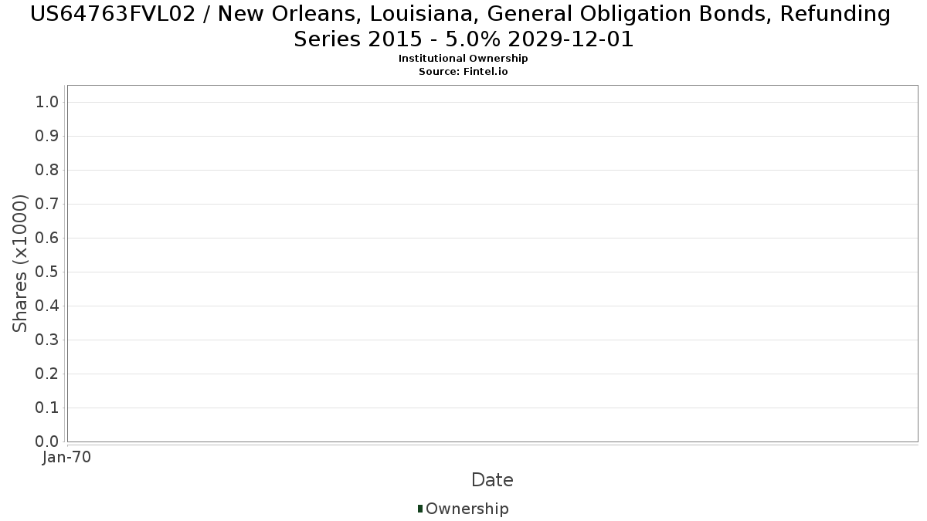The height and width of the screenshot is (521, 927).
Task: Click the 0.9 y-axis tick label
Action: tap(47, 137)
